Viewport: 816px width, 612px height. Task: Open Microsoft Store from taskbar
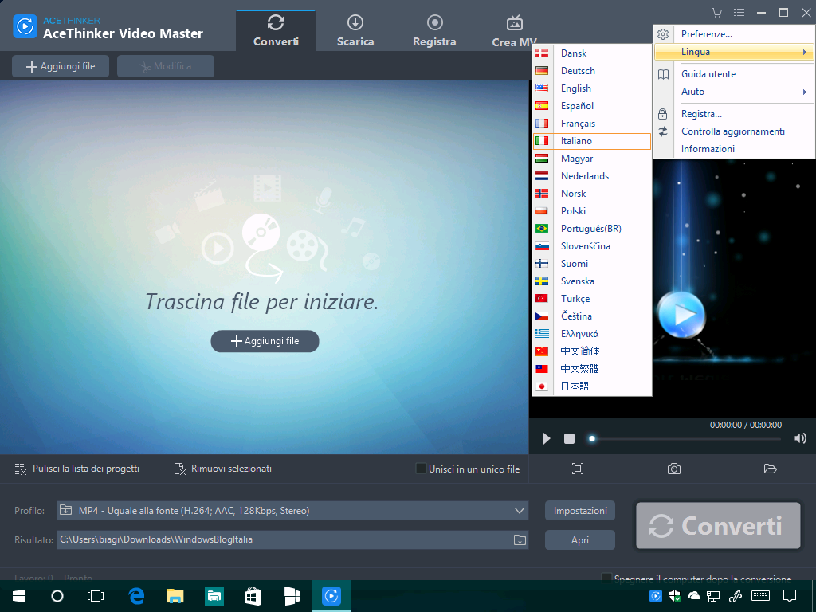pyautogui.click(x=253, y=596)
